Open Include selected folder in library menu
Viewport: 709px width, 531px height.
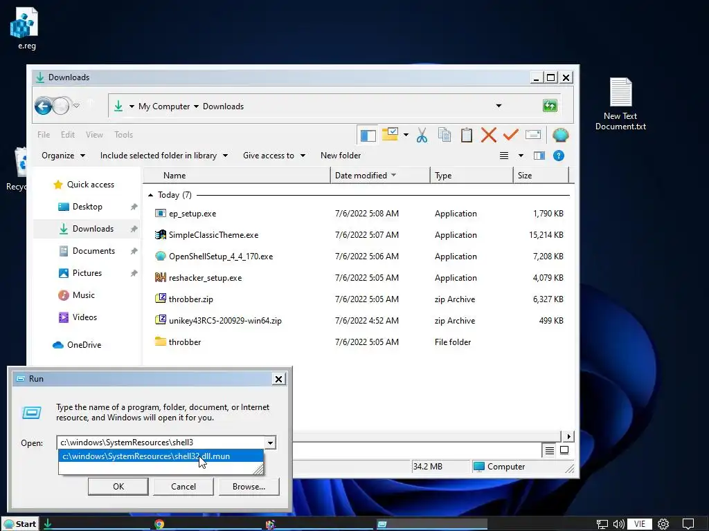coord(163,156)
